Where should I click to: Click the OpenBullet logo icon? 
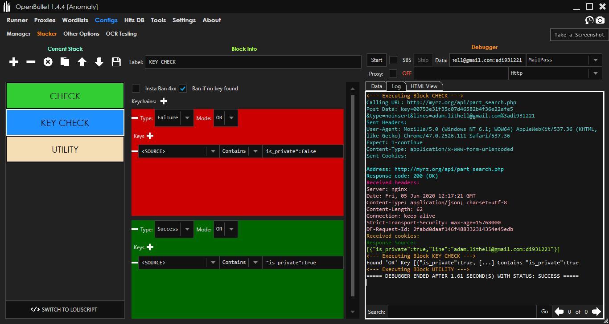pos(7,7)
